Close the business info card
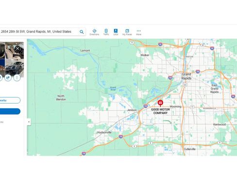Screen dimensions: 237x177 [17, 48]
